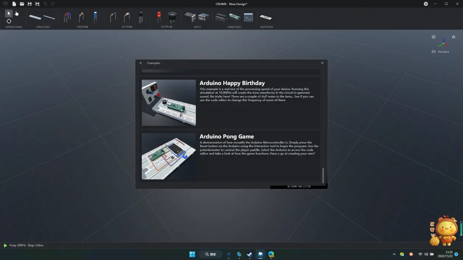463x260 pixels.
Task: Pick the LED component in Output
Action: pyautogui.click(x=159, y=16)
